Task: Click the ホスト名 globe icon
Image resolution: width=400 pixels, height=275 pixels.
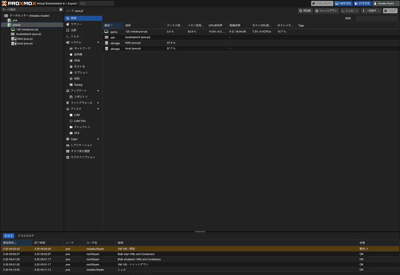Action: tap(71, 67)
